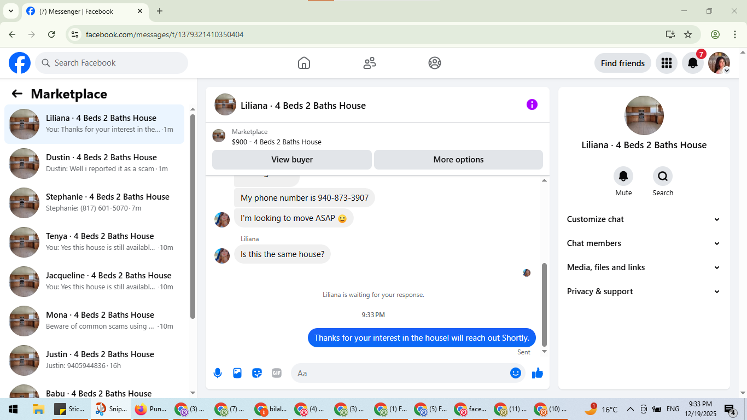
Task: Click the 16°C weather widget
Action: (x=600, y=409)
